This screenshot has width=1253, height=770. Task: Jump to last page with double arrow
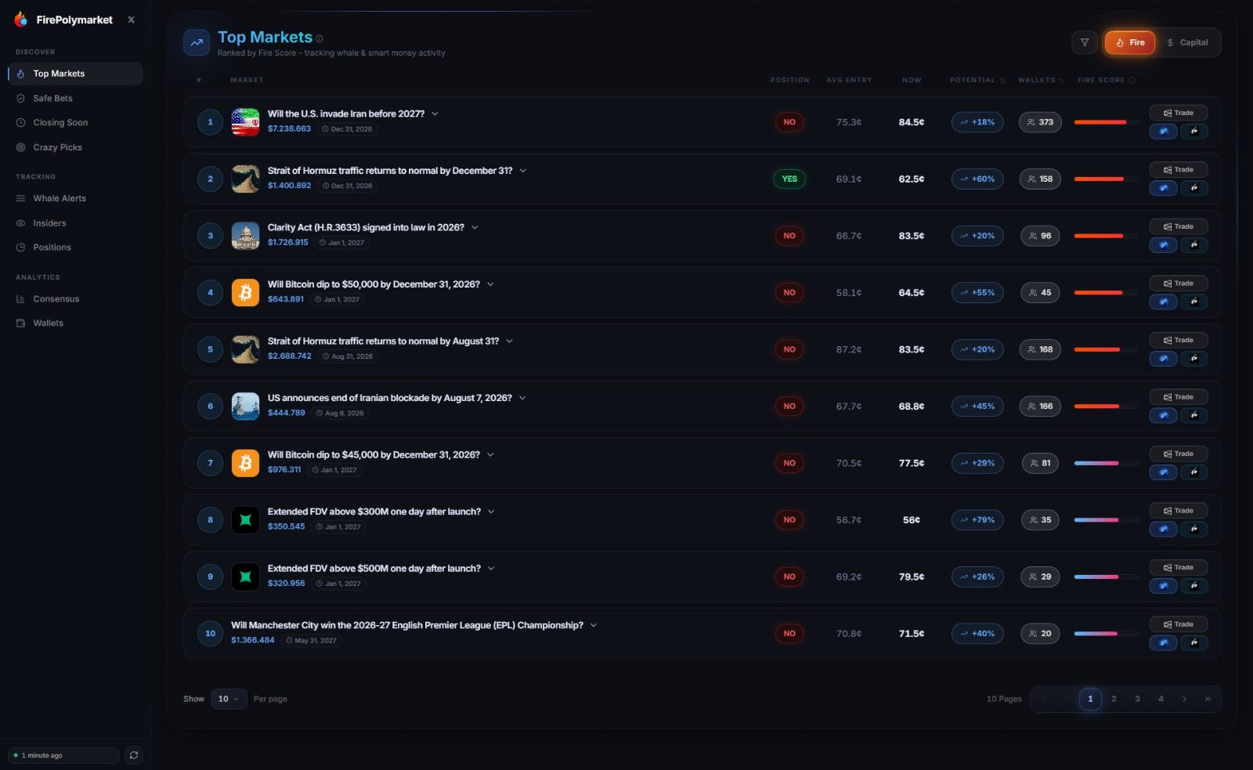click(1208, 699)
